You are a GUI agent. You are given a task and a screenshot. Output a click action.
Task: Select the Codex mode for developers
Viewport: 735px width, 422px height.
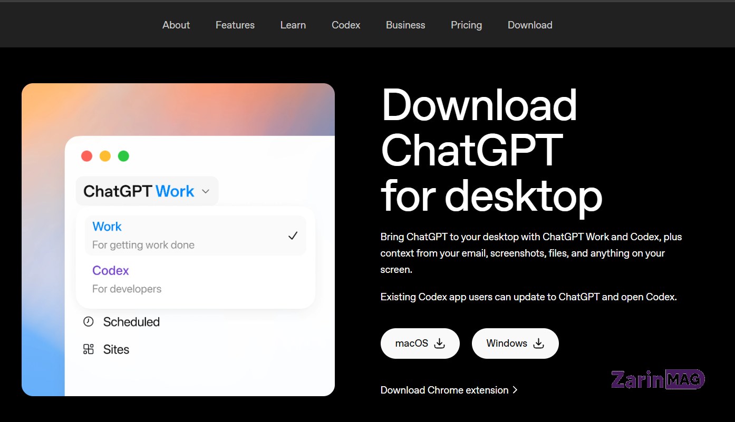pyautogui.click(x=196, y=279)
